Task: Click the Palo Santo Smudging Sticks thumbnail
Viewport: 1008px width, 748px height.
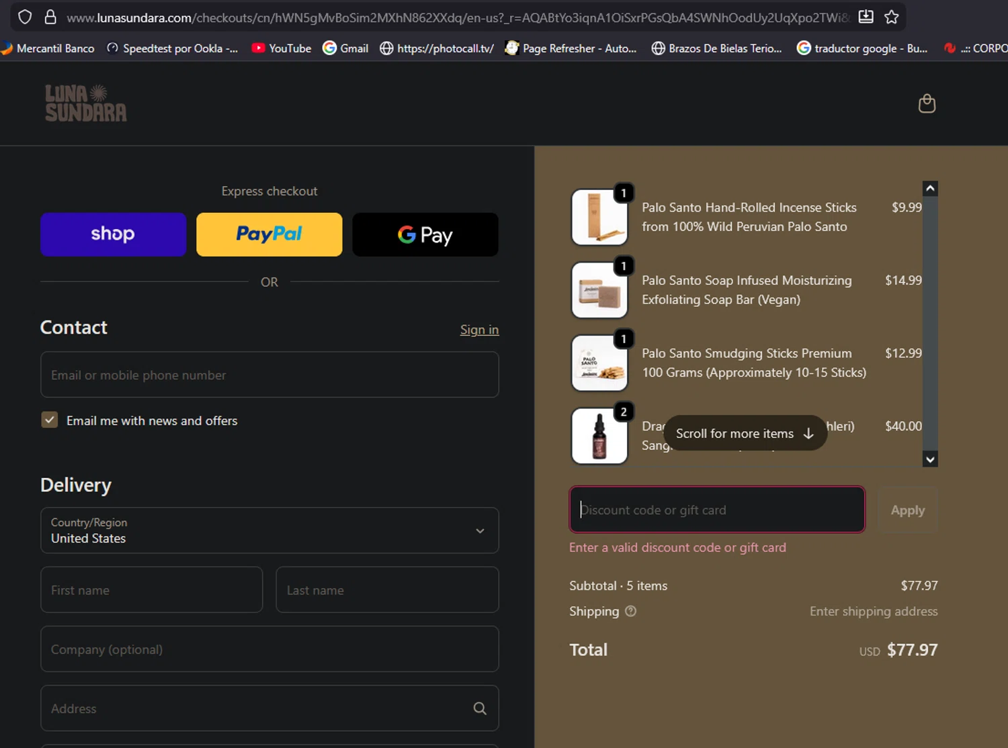Action: point(599,363)
